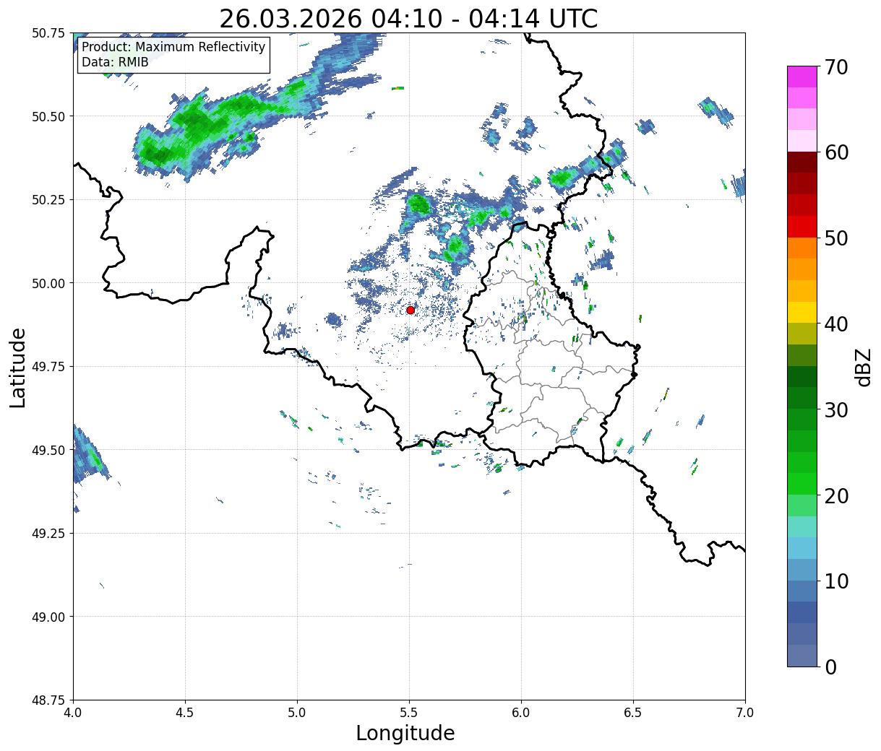Click the latitude tick label 50.75
Viewport: 881px width, 751px height.
pyautogui.click(x=48, y=33)
